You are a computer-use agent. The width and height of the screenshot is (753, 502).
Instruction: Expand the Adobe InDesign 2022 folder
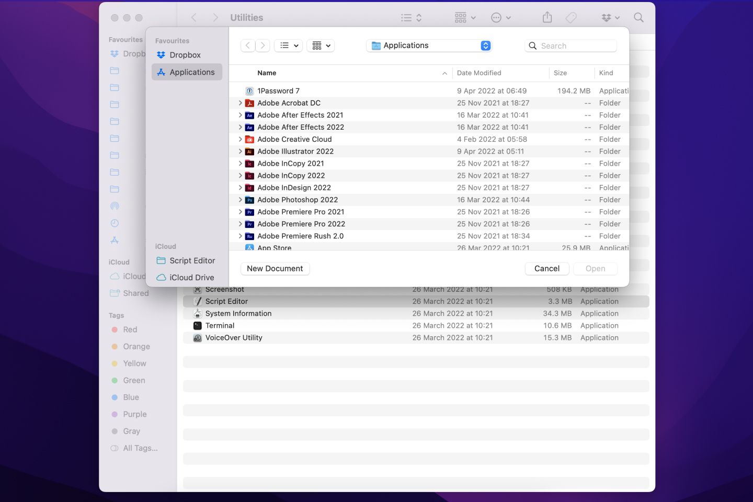coord(240,188)
